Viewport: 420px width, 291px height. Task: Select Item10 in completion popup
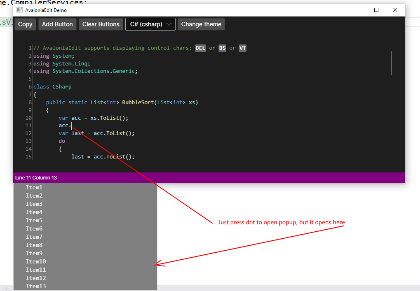pos(85,262)
